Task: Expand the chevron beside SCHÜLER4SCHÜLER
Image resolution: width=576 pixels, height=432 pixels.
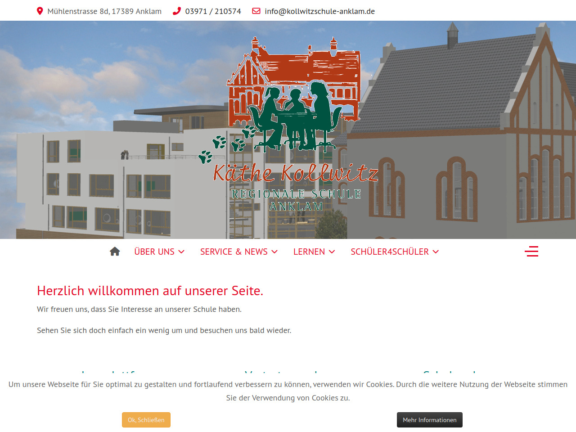Action: tap(436, 252)
